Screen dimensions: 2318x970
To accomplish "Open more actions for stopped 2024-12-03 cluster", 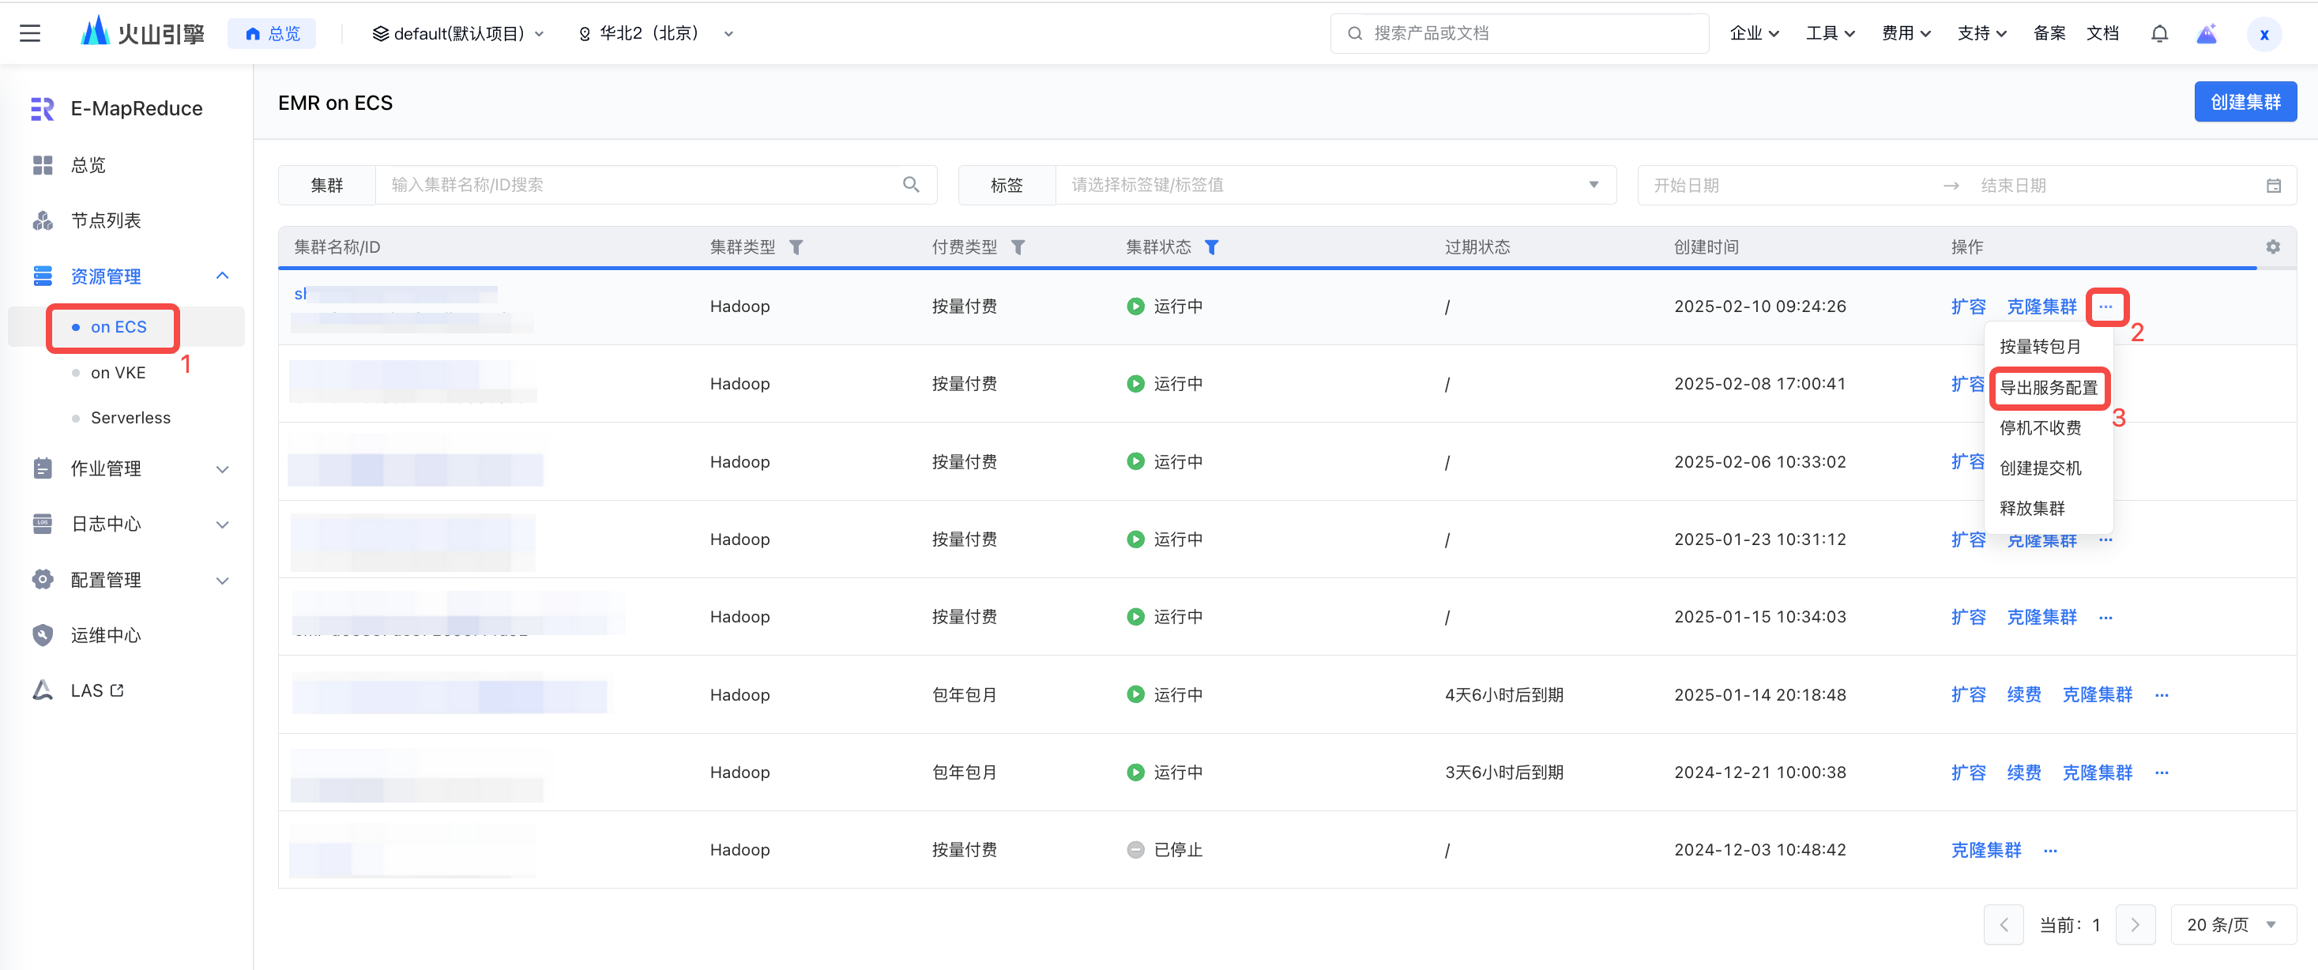I will (2050, 850).
